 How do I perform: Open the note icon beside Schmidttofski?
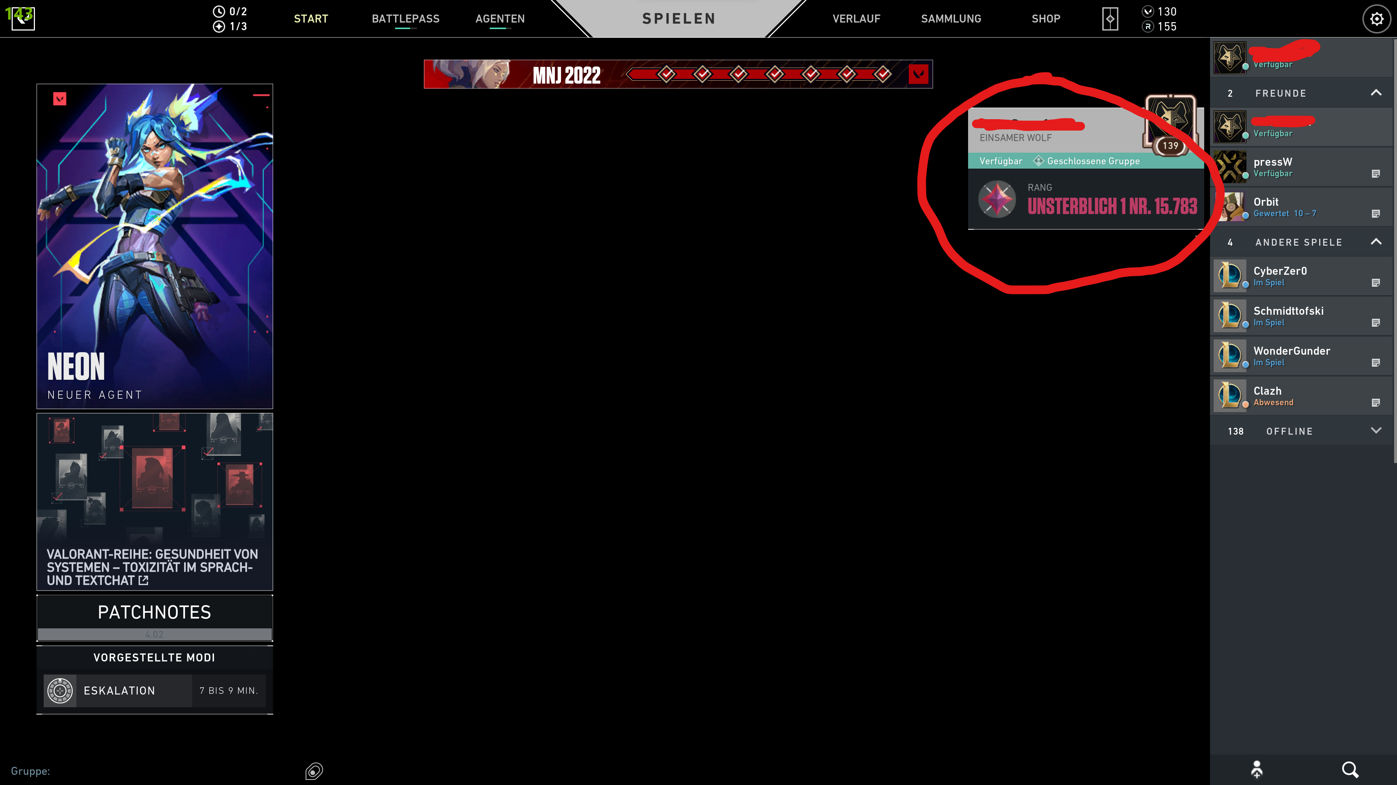click(1375, 323)
